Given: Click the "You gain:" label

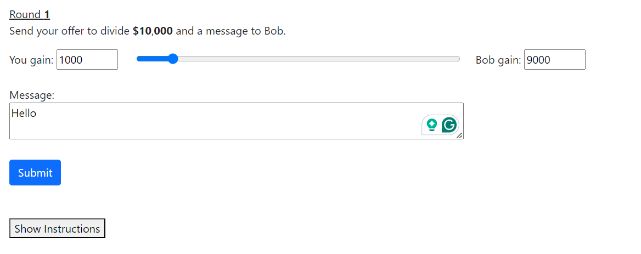Looking at the screenshot, I should tap(31, 60).
